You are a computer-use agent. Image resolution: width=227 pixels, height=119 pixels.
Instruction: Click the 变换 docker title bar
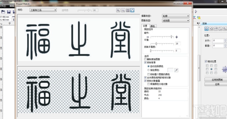pos(214,23)
